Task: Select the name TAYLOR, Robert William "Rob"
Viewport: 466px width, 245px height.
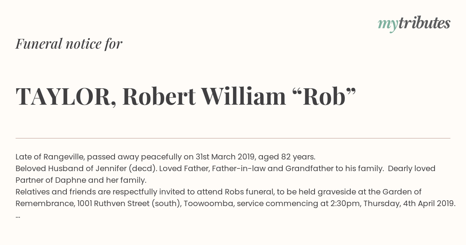Action: 186,97
